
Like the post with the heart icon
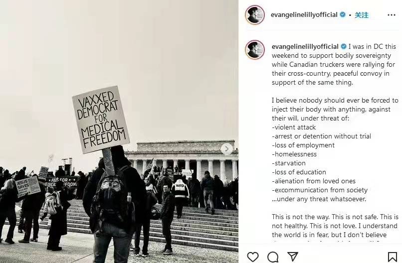(252, 257)
